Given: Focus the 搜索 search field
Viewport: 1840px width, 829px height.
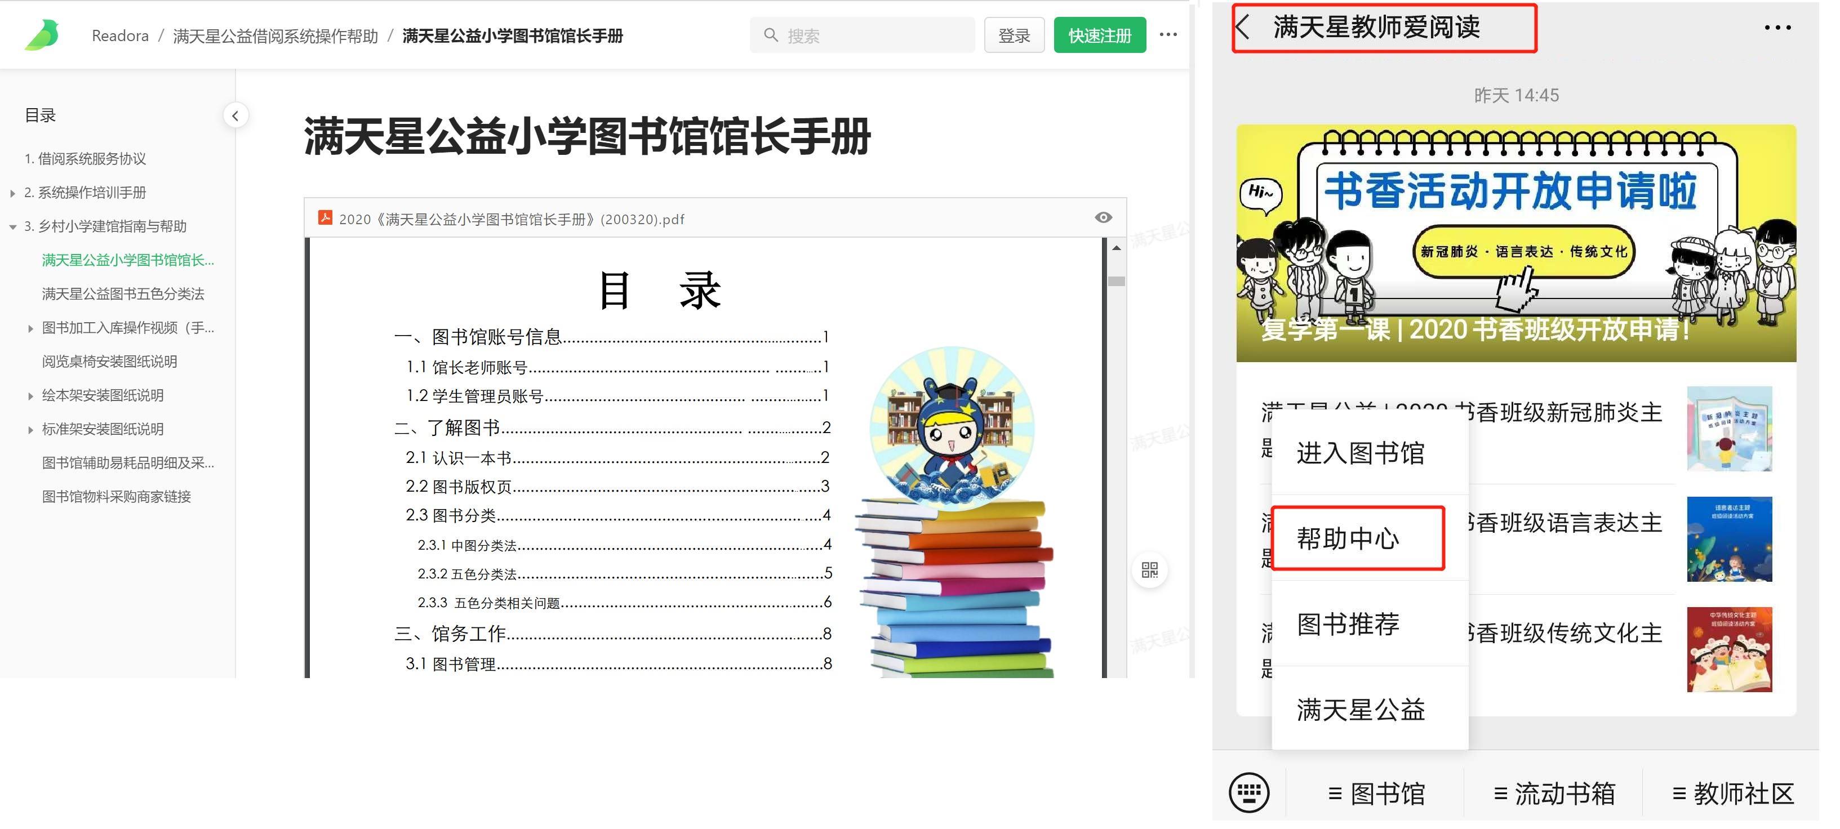Looking at the screenshot, I should pos(862,35).
